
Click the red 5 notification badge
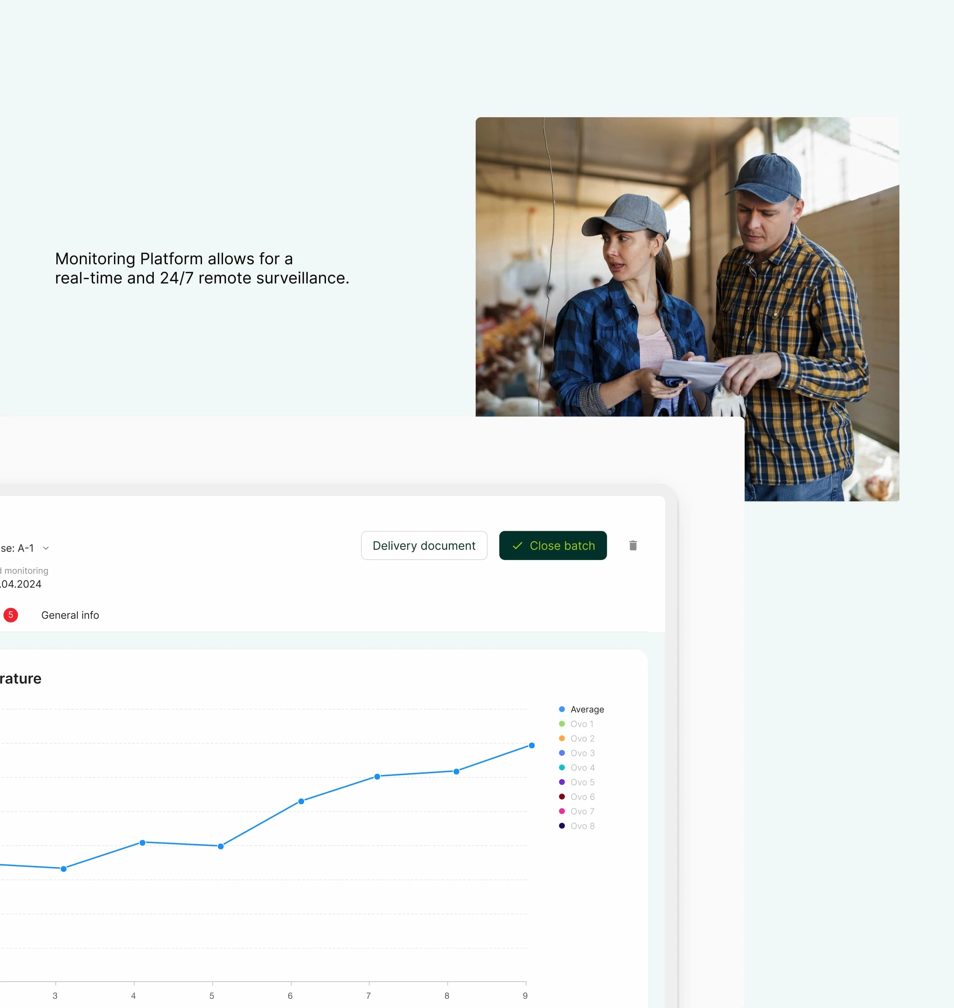click(11, 615)
